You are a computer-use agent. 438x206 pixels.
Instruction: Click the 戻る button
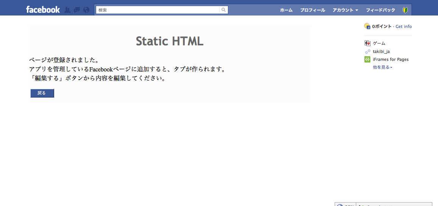42,93
